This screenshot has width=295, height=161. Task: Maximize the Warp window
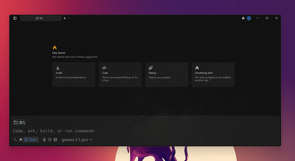267,18
